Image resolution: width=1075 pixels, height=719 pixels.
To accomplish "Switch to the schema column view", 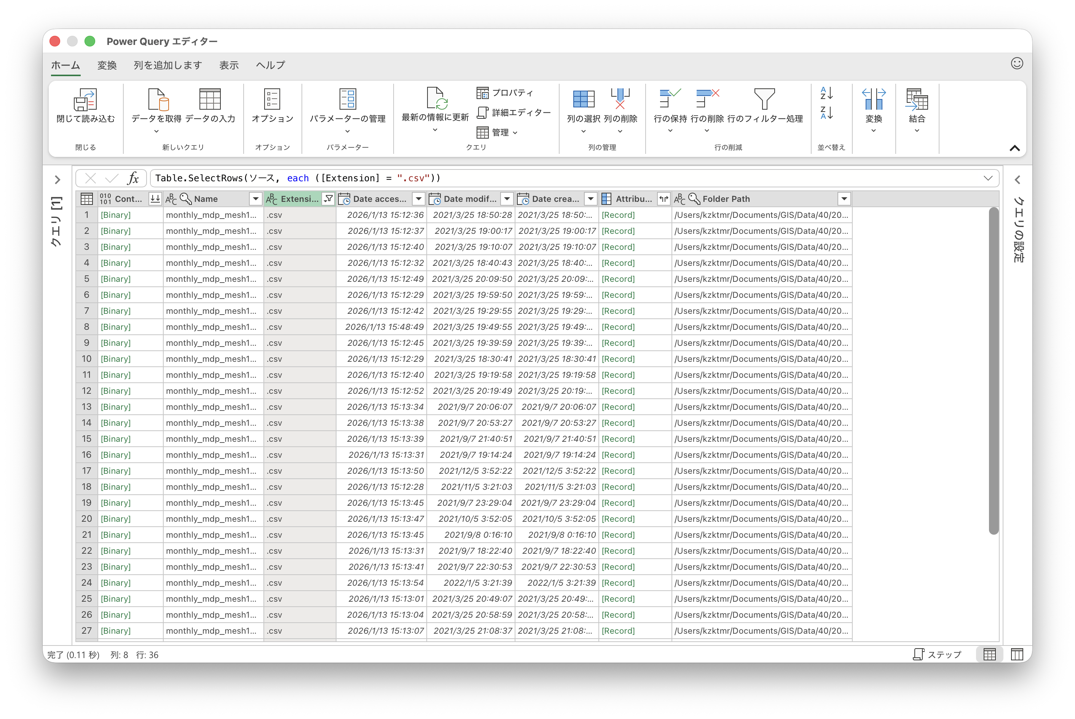I will (x=1017, y=654).
